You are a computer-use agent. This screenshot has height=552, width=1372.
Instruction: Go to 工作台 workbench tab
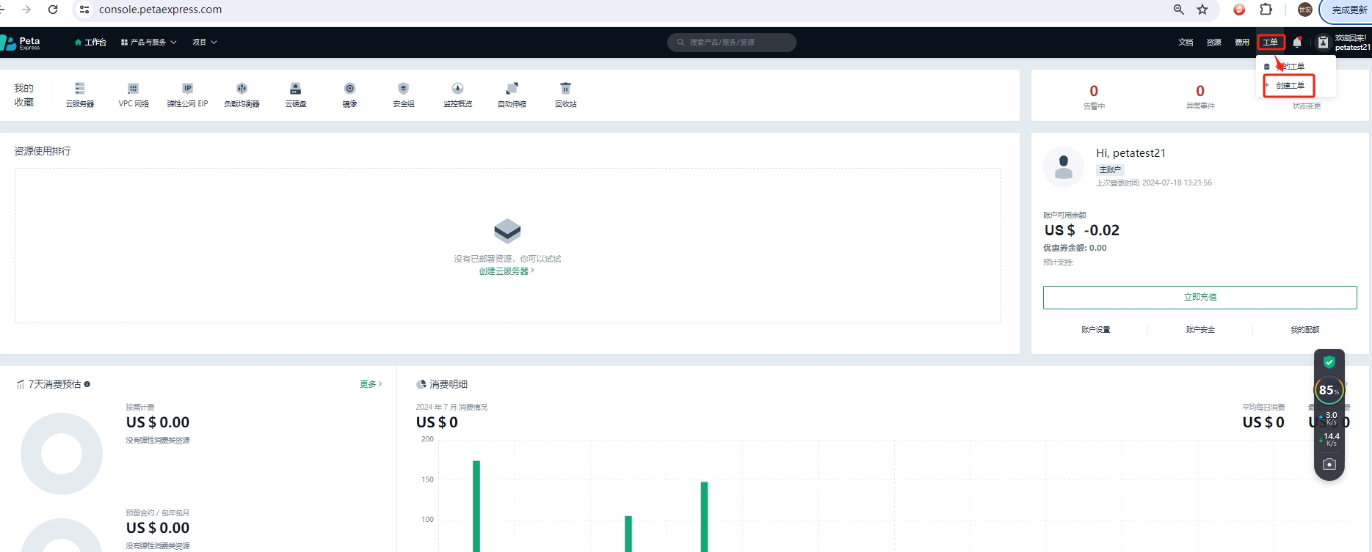pos(90,43)
